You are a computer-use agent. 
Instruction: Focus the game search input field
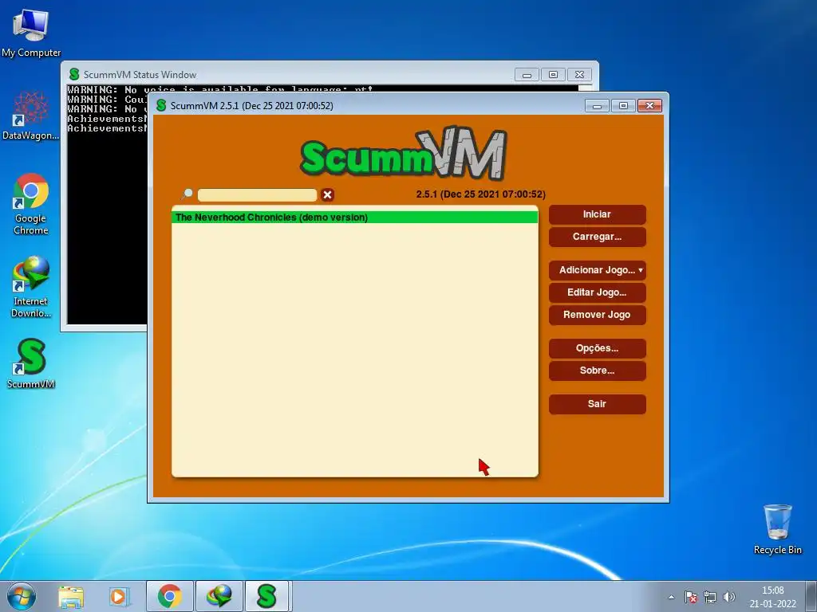tap(258, 195)
